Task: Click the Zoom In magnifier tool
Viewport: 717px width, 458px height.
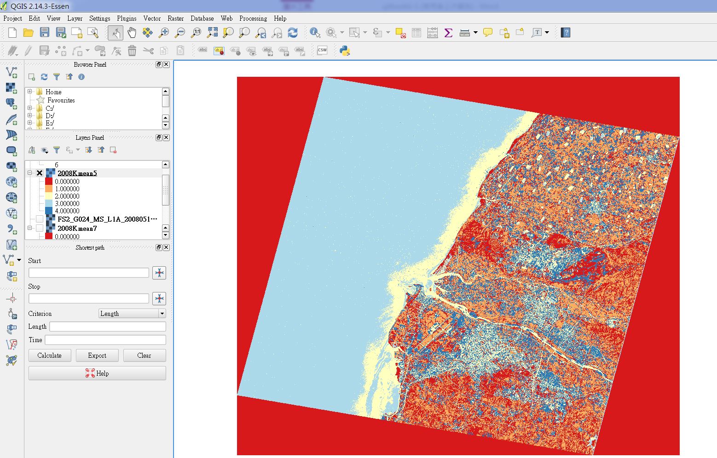Action: (x=163, y=33)
